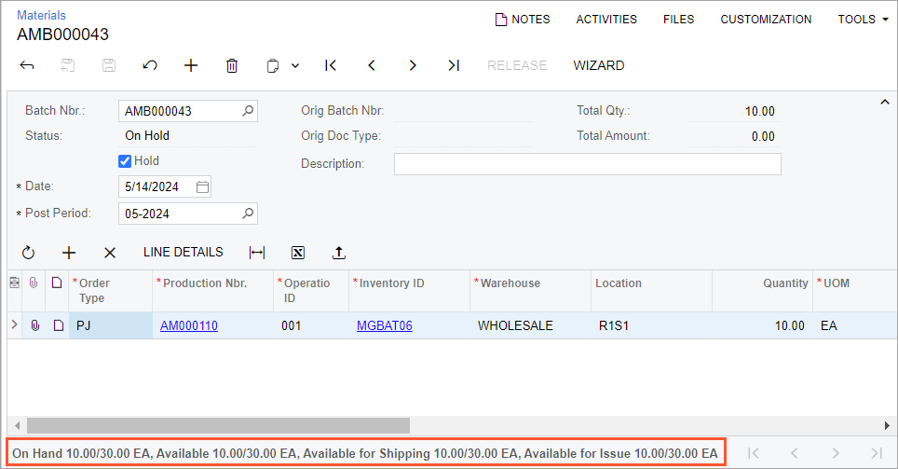
Task: Open production number AM000110 link
Action: (x=189, y=325)
